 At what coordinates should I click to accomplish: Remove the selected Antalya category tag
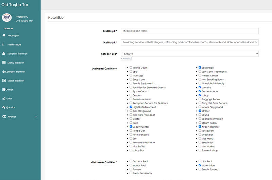tap(122, 59)
